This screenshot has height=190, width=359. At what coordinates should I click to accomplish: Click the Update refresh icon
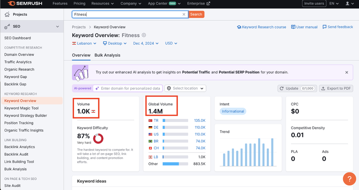[x=281, y=89]
